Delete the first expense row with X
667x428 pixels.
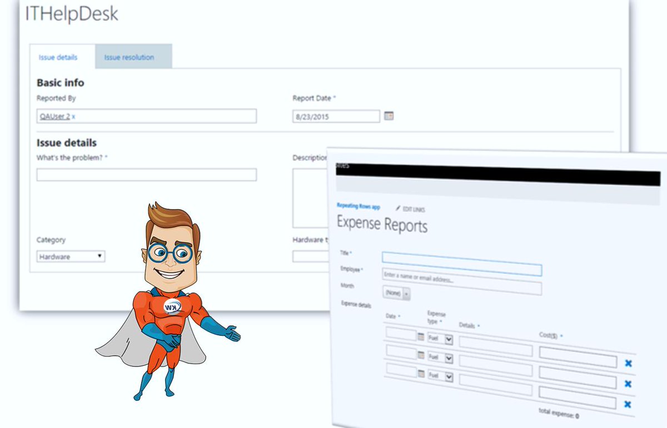(x=628, y=363)
